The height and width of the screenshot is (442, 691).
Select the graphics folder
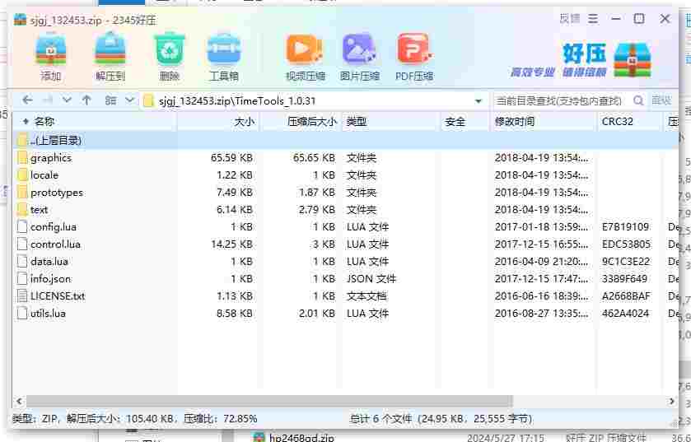pyautogui.click(x=346, y=157)
